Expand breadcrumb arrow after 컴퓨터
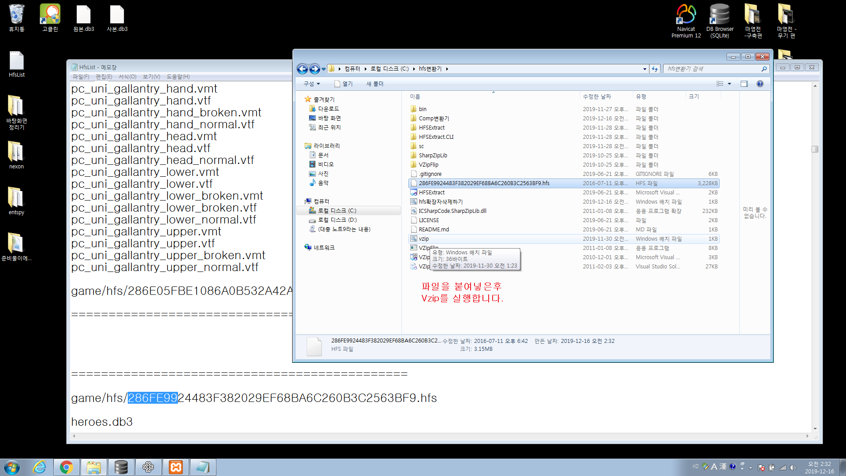The width and height of the screenshot is (846, 476). [365, 69]
